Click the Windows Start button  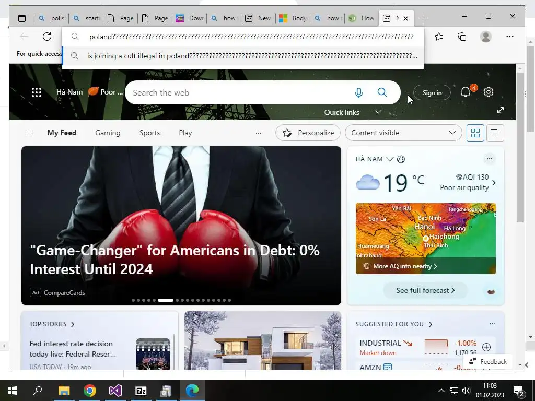(x=13, y=391)
